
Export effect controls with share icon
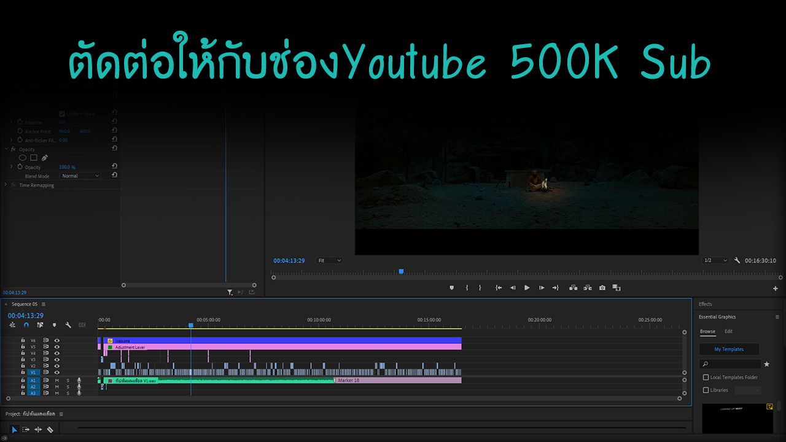tap(252, 293)
